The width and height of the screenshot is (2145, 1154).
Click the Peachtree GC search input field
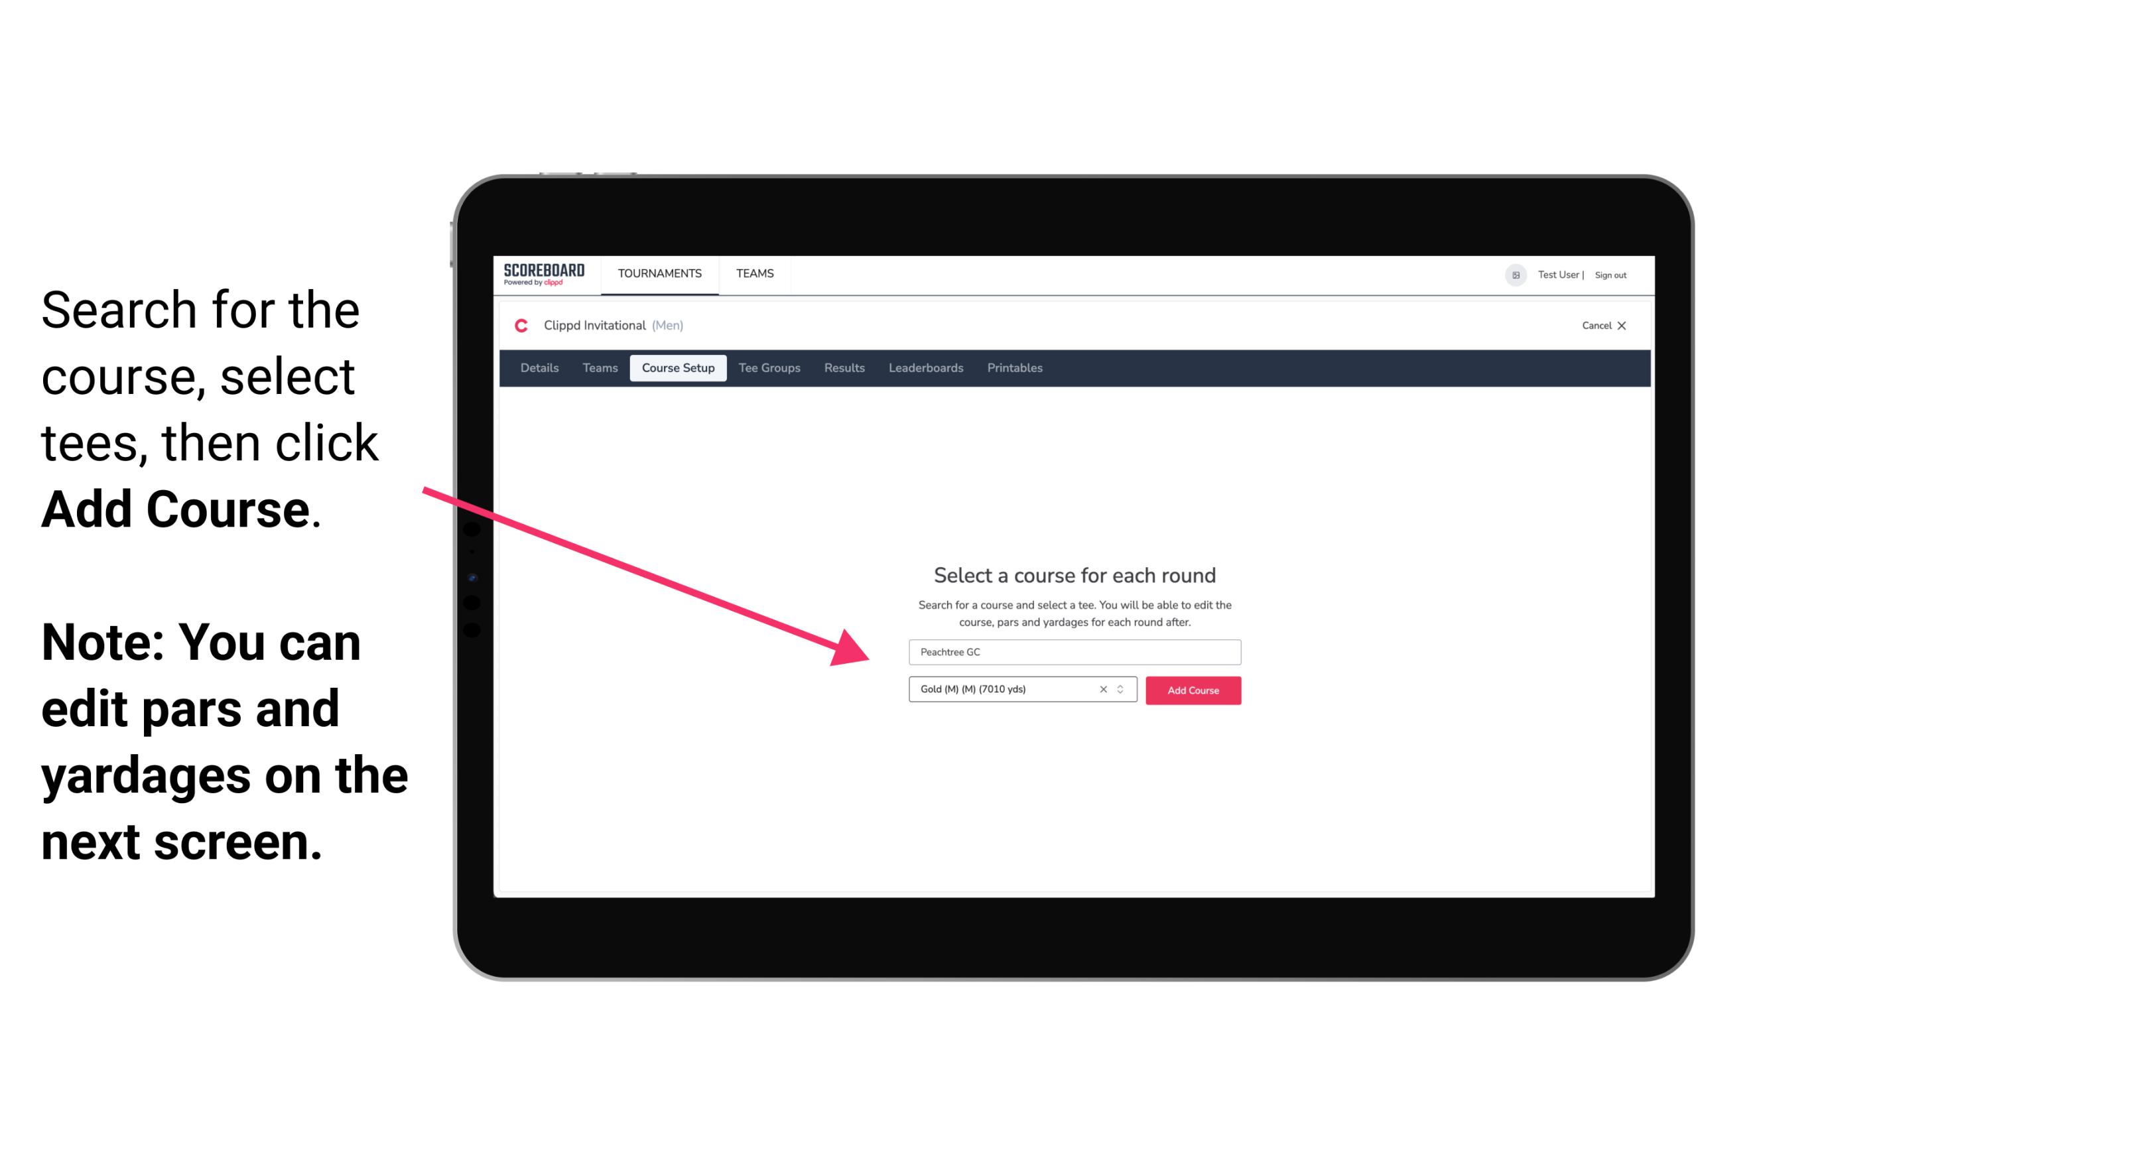pos(1072,651)
